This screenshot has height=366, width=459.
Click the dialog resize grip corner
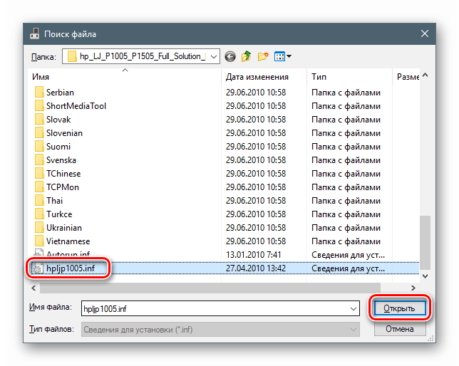click(x=430, y=339)
